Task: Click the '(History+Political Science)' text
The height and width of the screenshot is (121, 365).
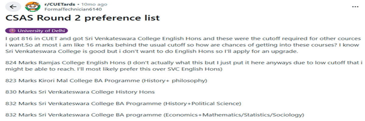Action: tap(202, 103)
